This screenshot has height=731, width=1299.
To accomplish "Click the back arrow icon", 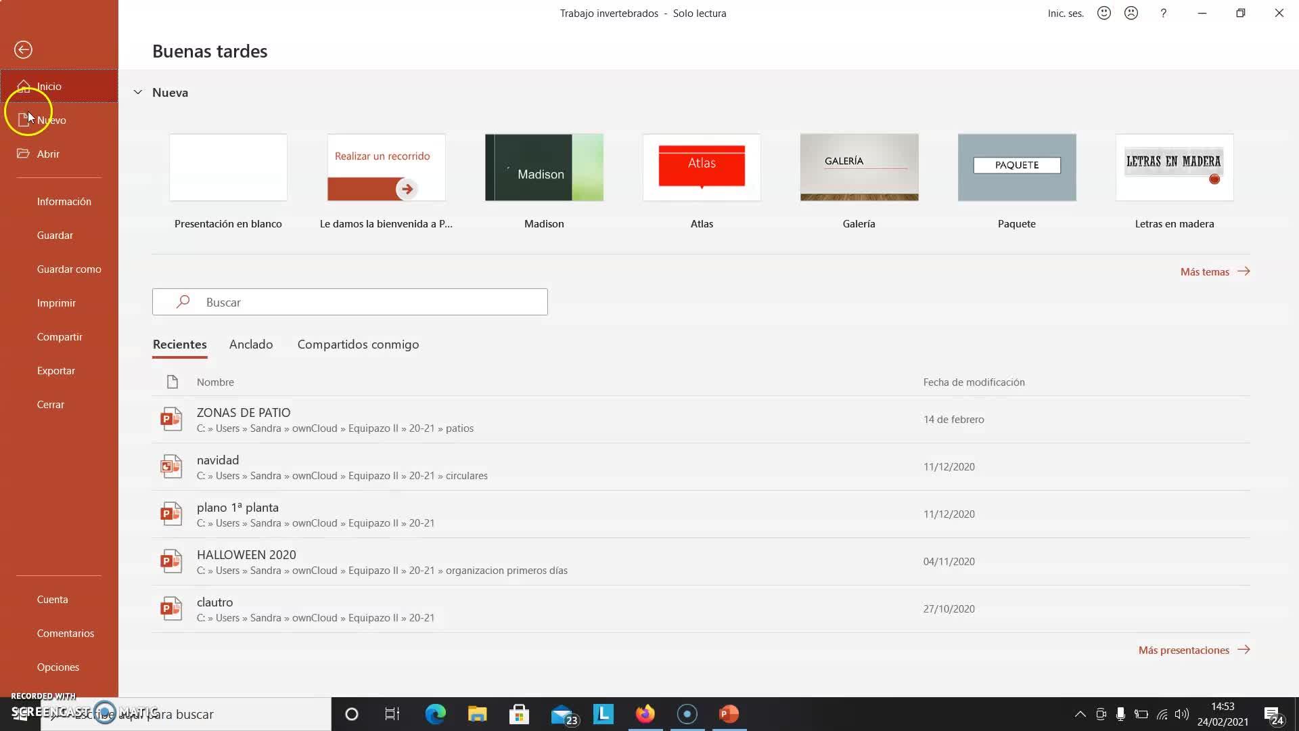I will pos(23,49).
